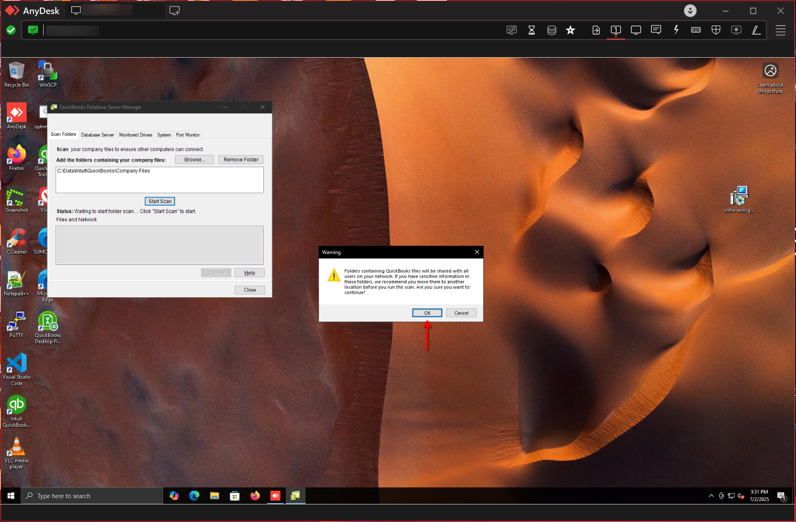
Task: Select display 1 monitor toggle
Action: [616, 30]
